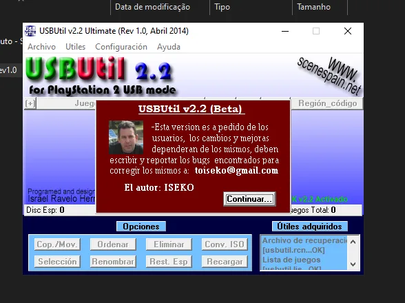This screenshot has width=405, height=303.
Task: Click the toiseko@gmail.com email text
Action: coord(236,171)
